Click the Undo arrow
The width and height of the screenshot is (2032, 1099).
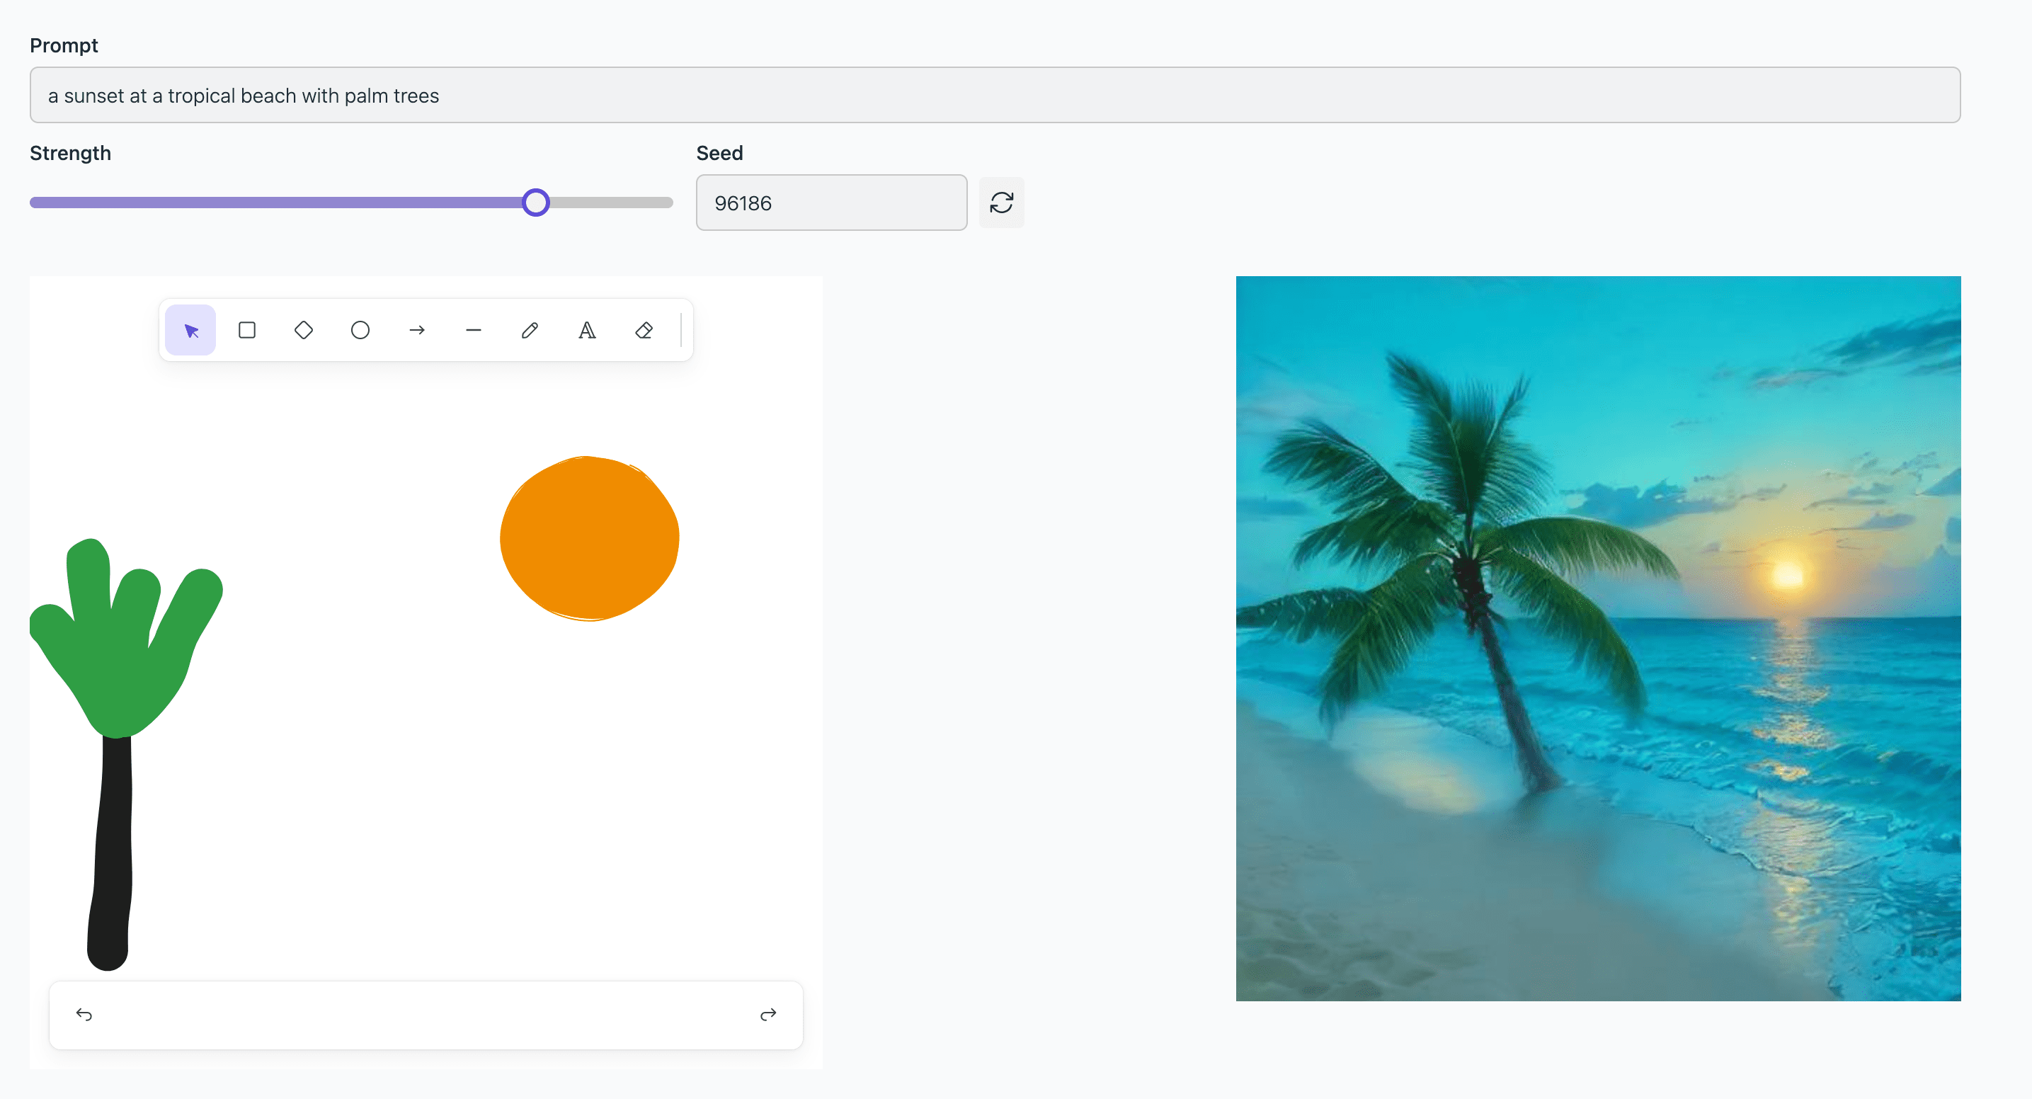click(x=84, y=1015)
